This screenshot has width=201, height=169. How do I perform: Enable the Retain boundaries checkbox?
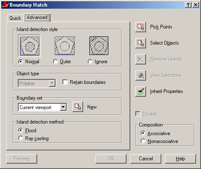65,82
